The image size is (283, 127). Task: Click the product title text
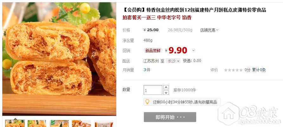pos(194,10)
